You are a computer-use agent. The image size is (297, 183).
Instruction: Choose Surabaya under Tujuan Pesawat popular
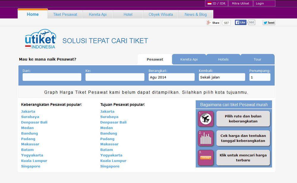(x=109, y=117)
